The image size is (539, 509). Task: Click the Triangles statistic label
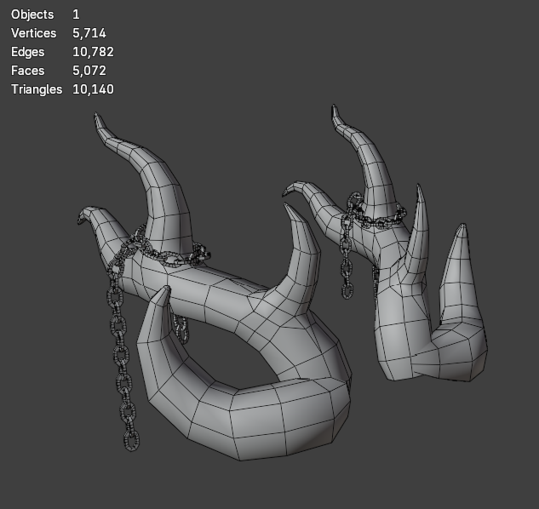tap(37, 89)
